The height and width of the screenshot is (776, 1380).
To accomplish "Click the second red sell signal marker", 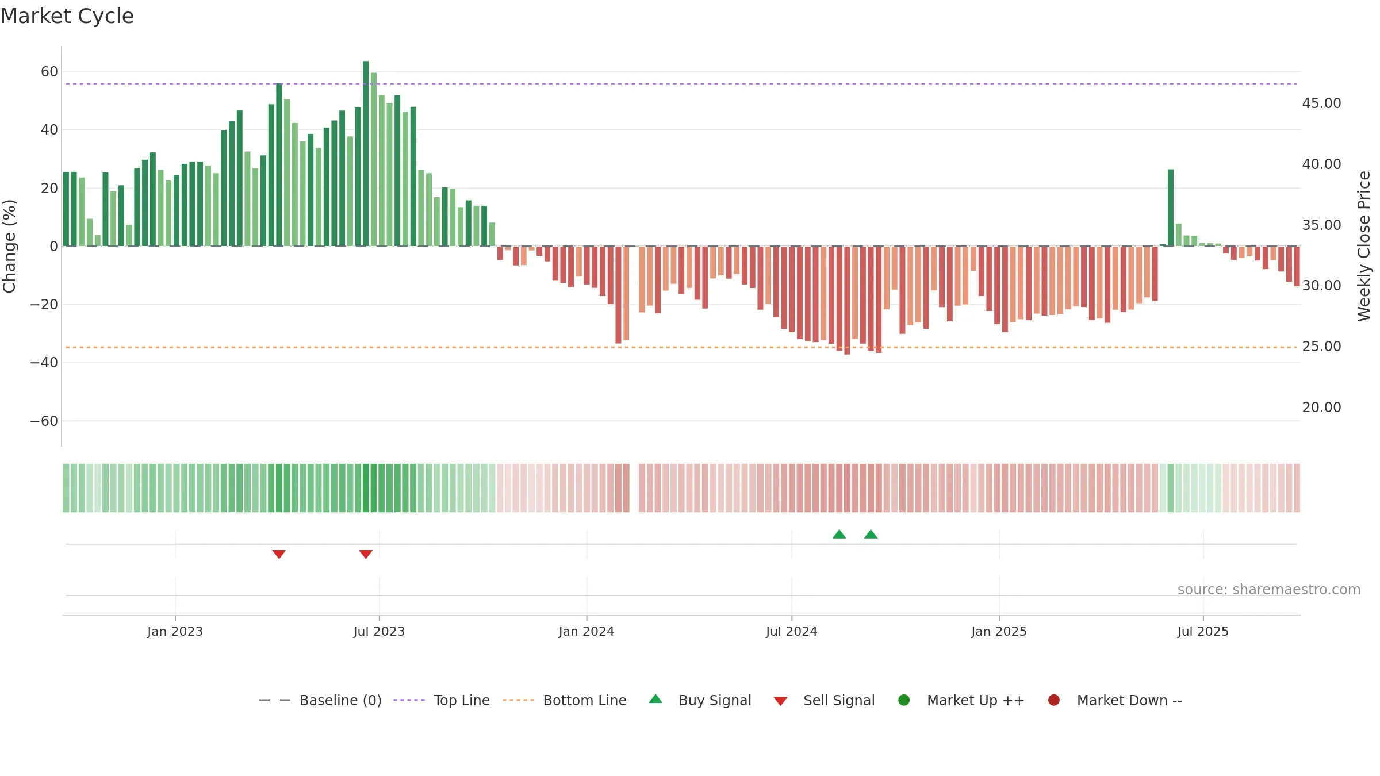I will pos(366,554).
